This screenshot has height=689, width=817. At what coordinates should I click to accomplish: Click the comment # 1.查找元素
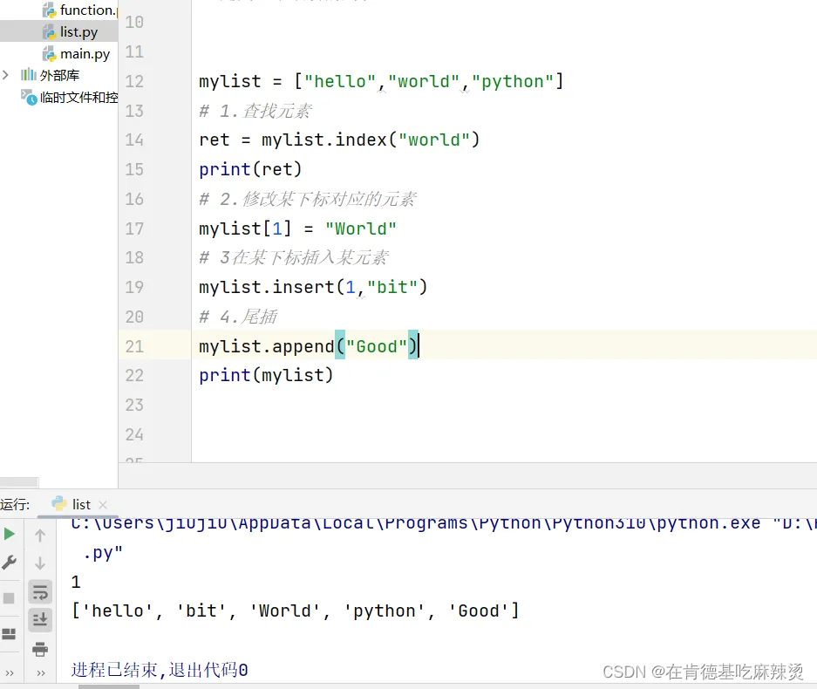coord(255,111)
